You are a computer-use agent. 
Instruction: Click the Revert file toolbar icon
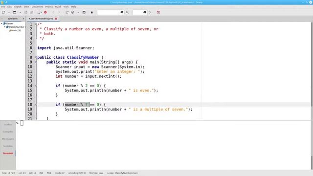coord(39,12)
